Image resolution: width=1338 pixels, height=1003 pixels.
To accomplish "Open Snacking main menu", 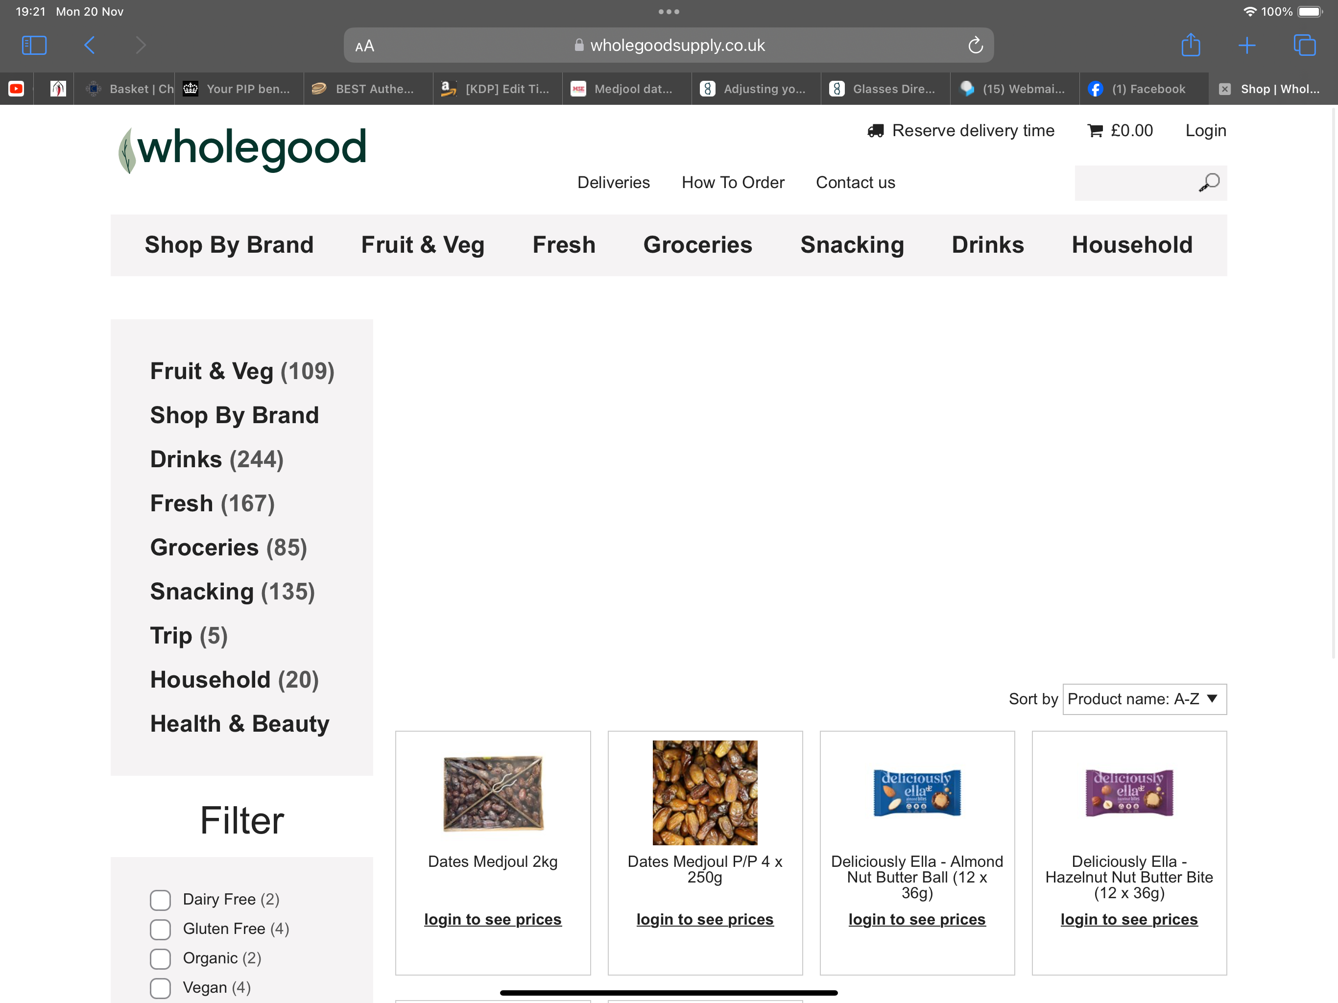I will (x=852, y=245).
